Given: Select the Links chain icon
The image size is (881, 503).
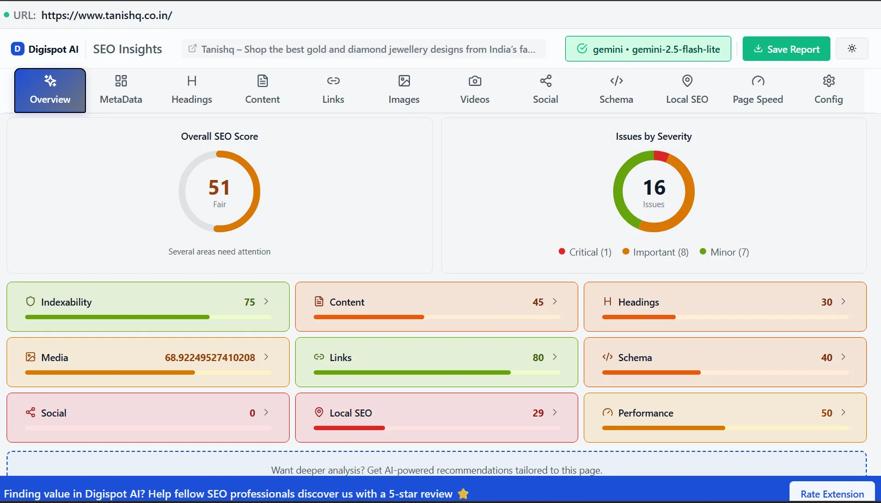Looking at the screenshot, I should (x=333, y=80).
